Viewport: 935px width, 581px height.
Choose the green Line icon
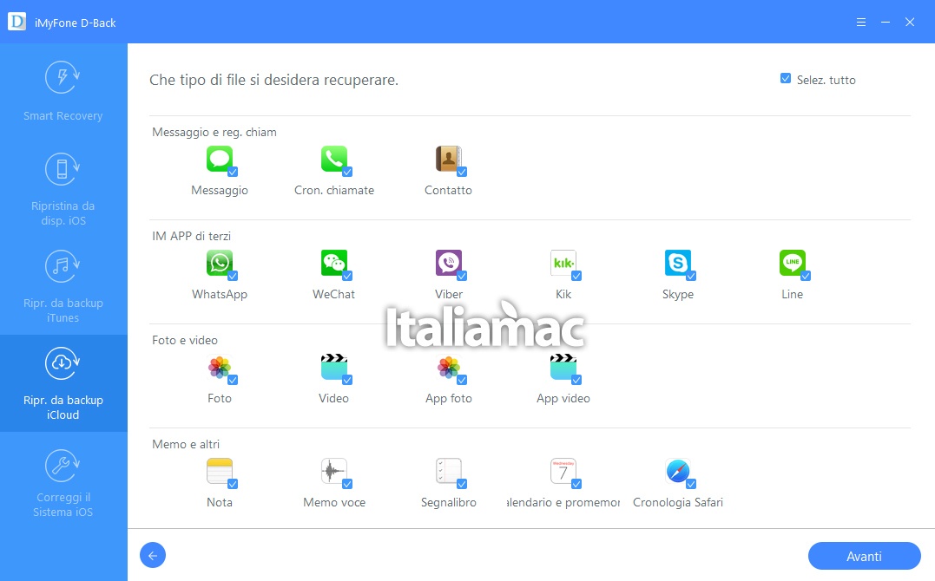coord(792,263)
